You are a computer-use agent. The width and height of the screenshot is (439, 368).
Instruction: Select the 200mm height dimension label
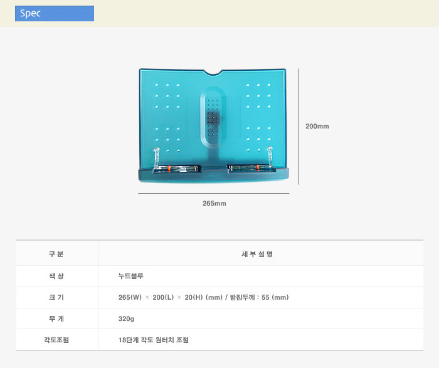point(317,126)
